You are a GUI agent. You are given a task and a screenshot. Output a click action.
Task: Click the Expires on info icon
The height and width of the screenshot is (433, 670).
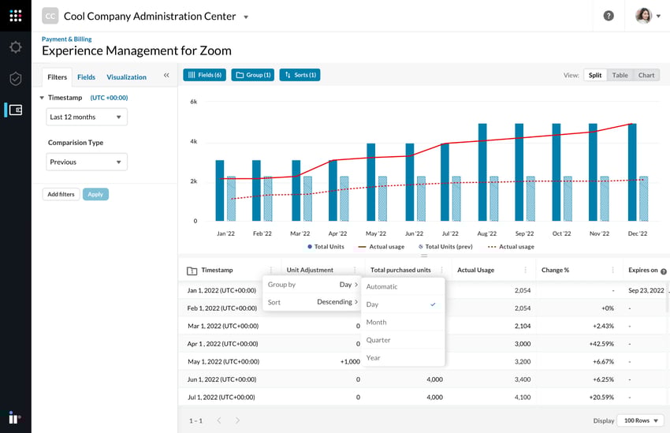(x=664, y=271)
